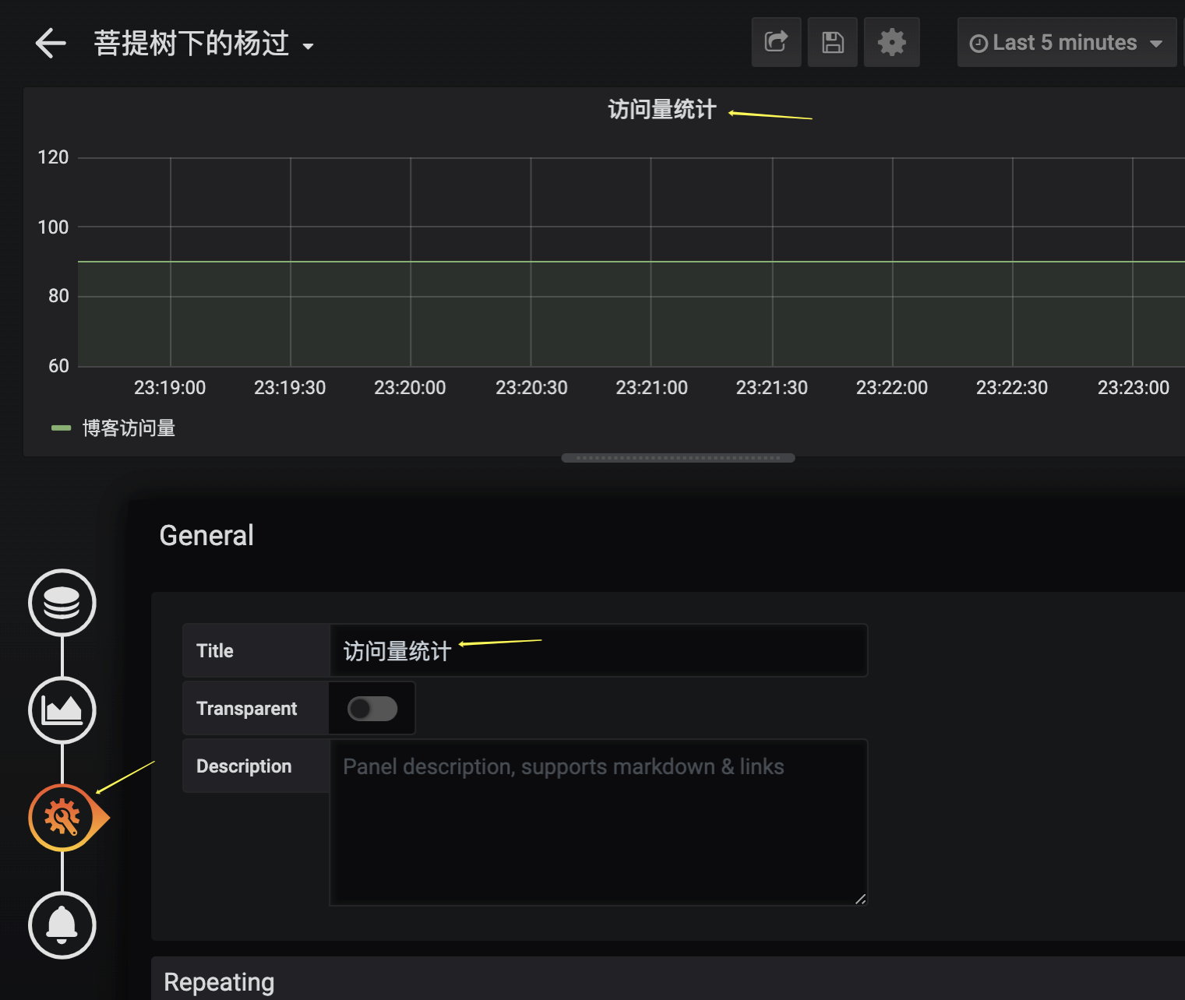Click the 23:22:30 time axis label
Image resolution: width=1185 pixels, height=1000 pixels.
point(1012,388)
